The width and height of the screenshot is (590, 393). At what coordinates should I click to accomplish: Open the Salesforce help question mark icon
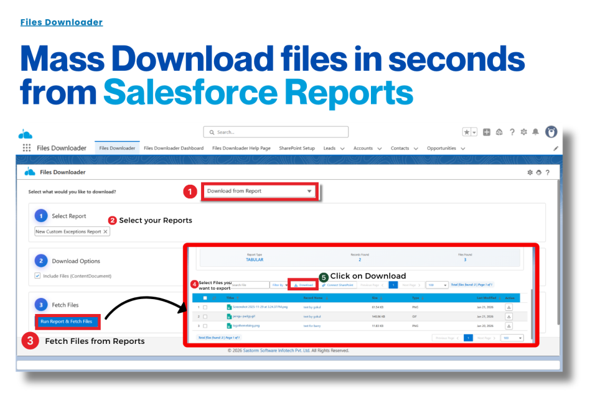coord(512,132)
